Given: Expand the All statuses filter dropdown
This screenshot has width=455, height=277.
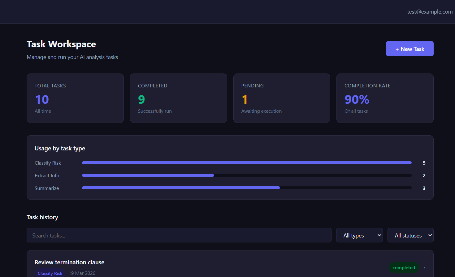Looking at the screenshot, I should point(410,235).
